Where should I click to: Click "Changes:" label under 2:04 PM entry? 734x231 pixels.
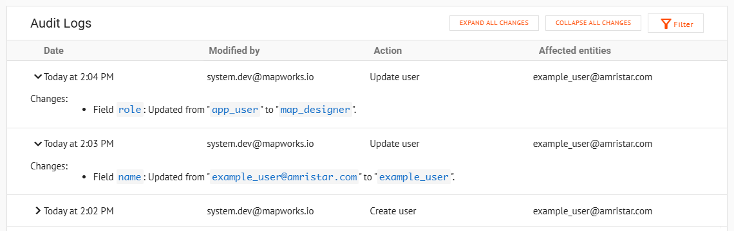click(x=49, y=98)
